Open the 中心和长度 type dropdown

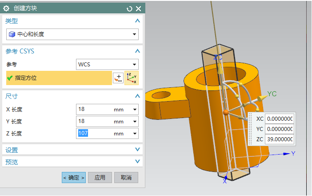click(x=134, y=34)
